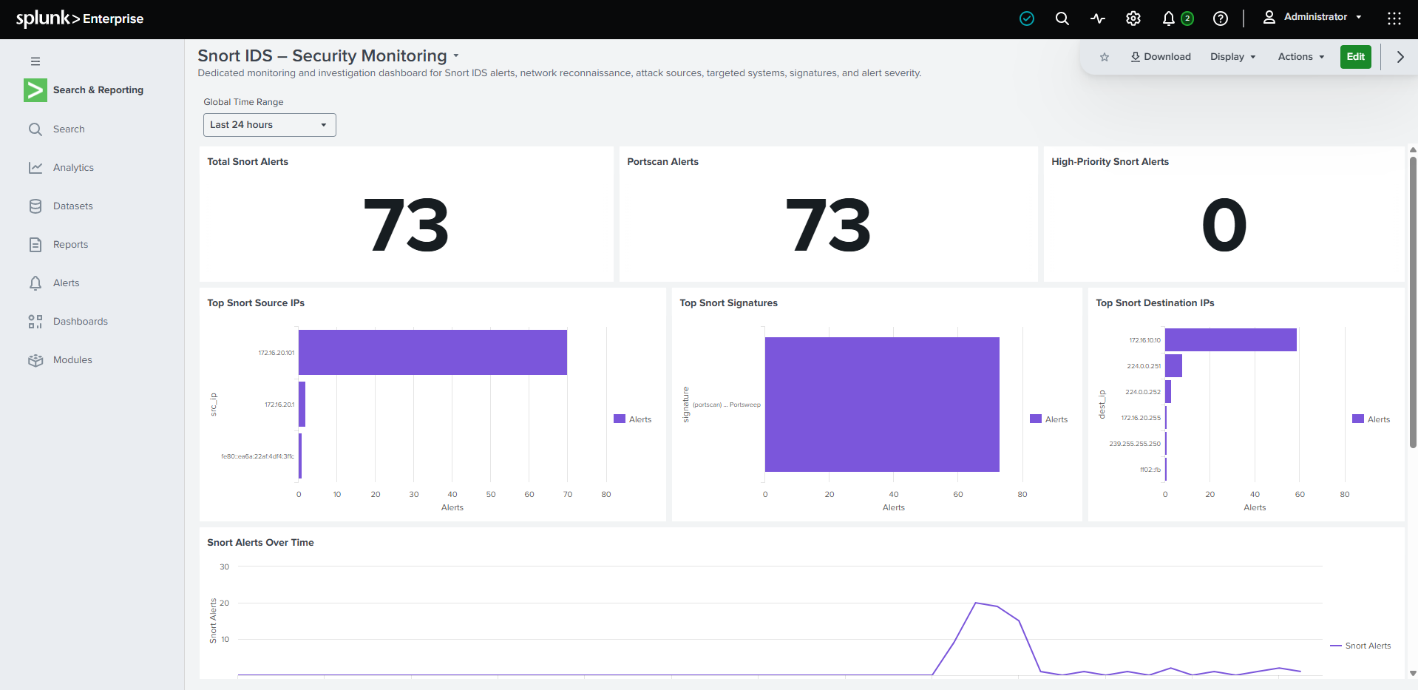
Task: Click the Search & Reporting app icon
Action: [35, 90]
